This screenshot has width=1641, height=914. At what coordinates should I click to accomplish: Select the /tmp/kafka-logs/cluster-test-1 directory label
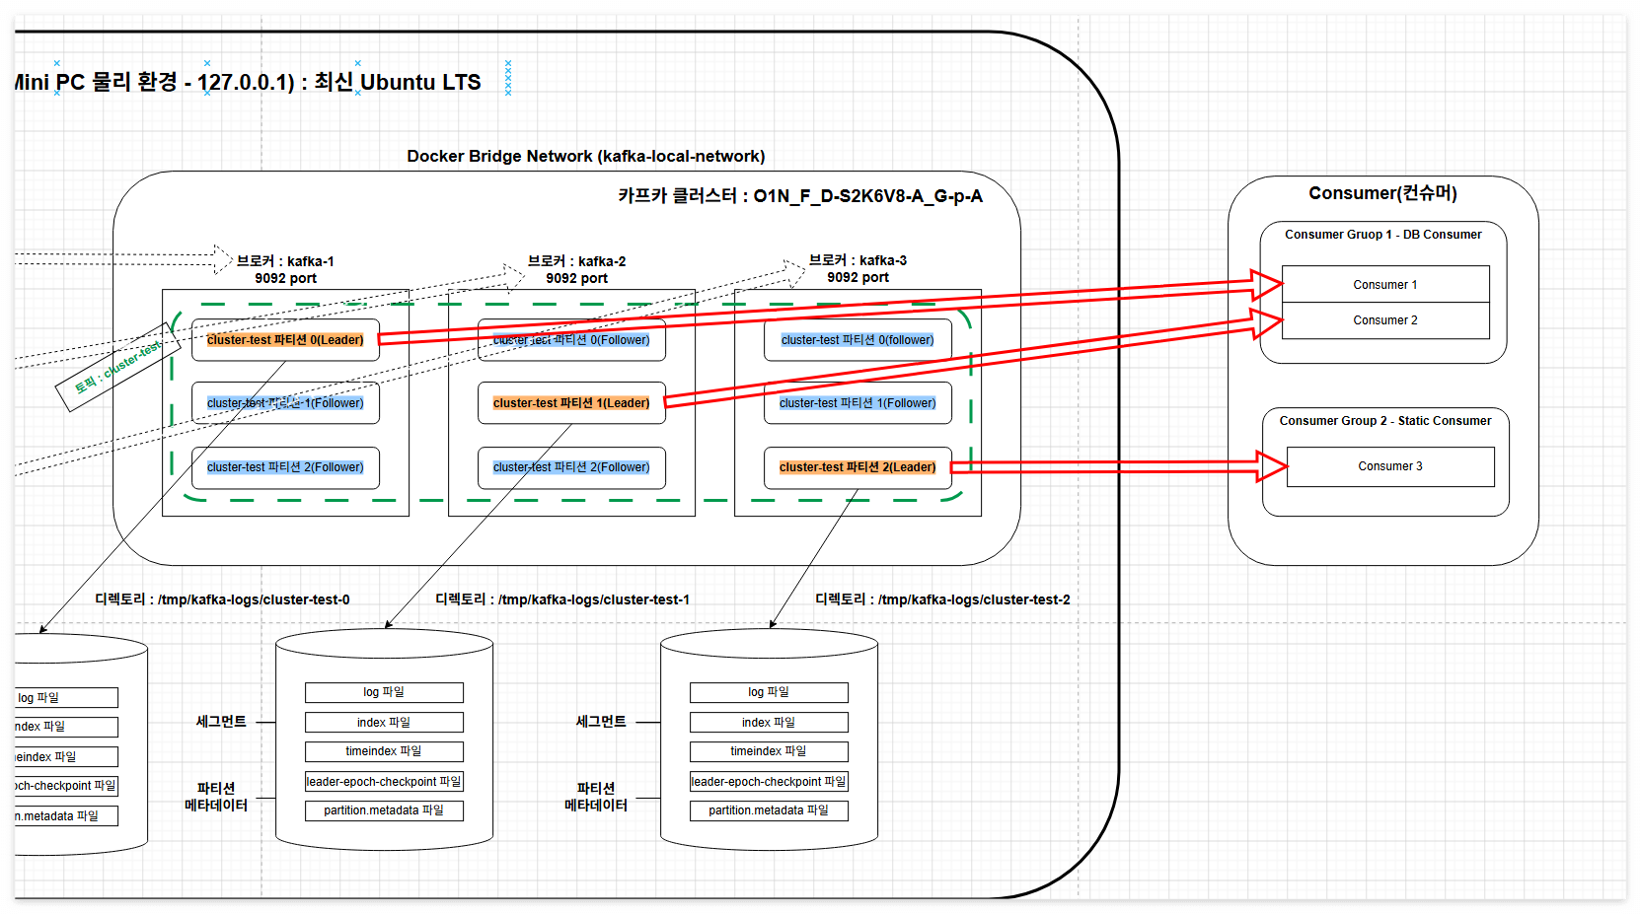(562, 599)
